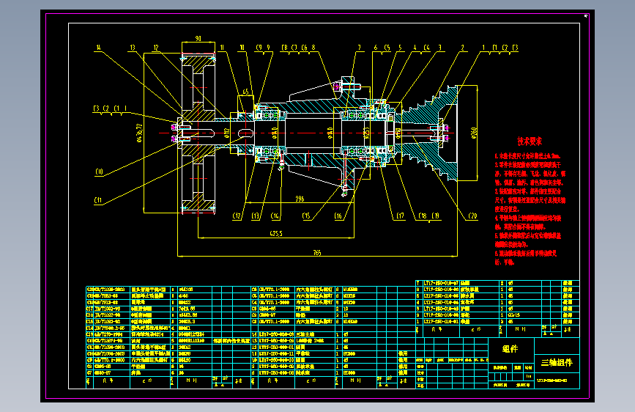635x412 pixels.
Task: Click part callout number 10
Action: pos(242,48)
